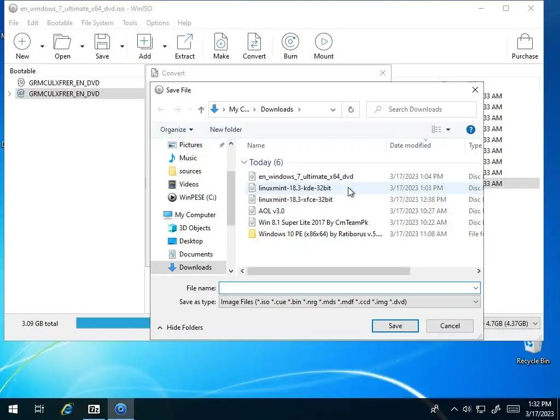This screenshot has width=560, height=420.
Task: Click the New folder button
Action: point(226,130)
